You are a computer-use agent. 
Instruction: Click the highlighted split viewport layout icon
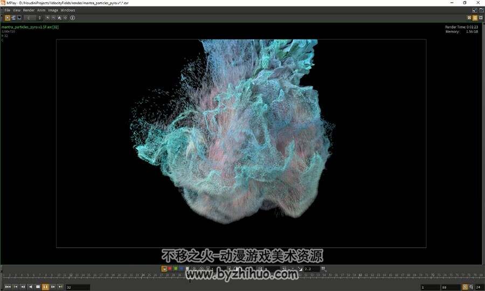tap(475, 18)
